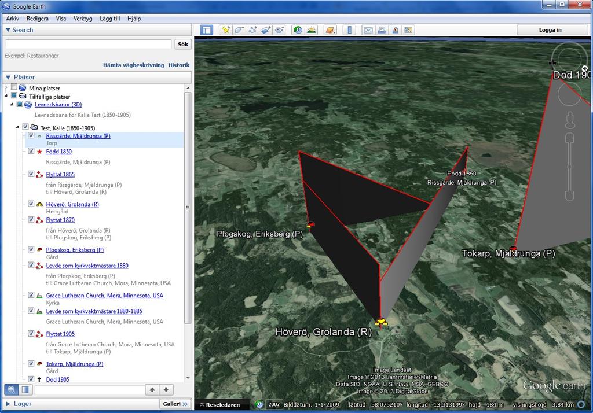Open Hämta vägbeskrivning link
593x413 pixels.
(x=134, y=65)
